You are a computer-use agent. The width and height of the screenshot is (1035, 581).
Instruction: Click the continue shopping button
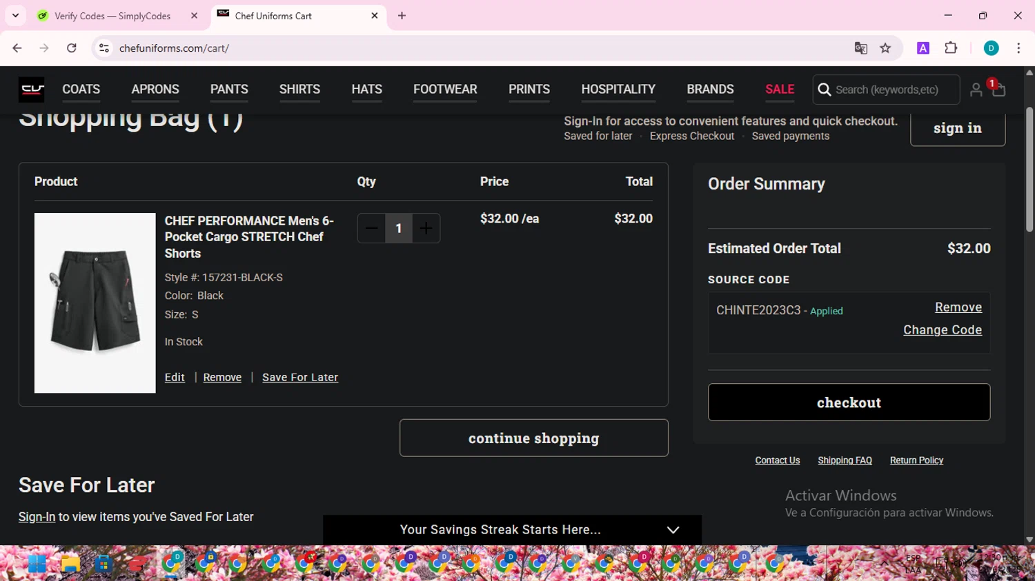[533, 438]
